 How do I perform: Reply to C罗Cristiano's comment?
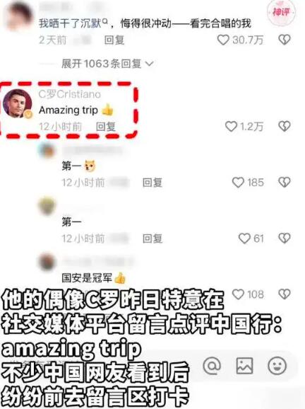(x=106, y=127)
